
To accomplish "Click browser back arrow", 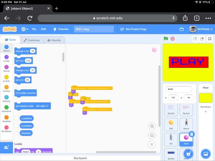I will (7, 18).
